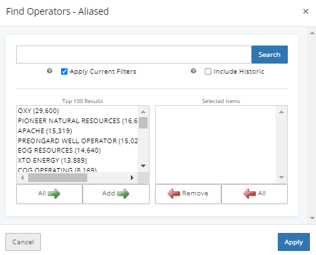Click dialog body scroll down arrow
The height and width of the screenshot is (255, 316).
tap(312, 218)
